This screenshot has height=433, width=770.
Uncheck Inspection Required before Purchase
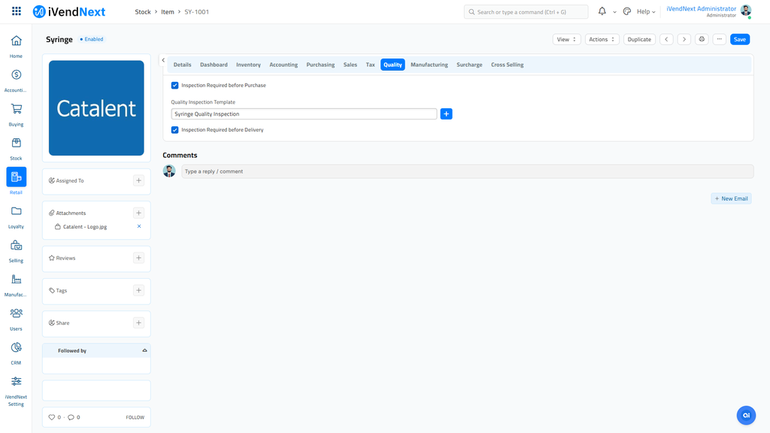(x=175, y=86)
